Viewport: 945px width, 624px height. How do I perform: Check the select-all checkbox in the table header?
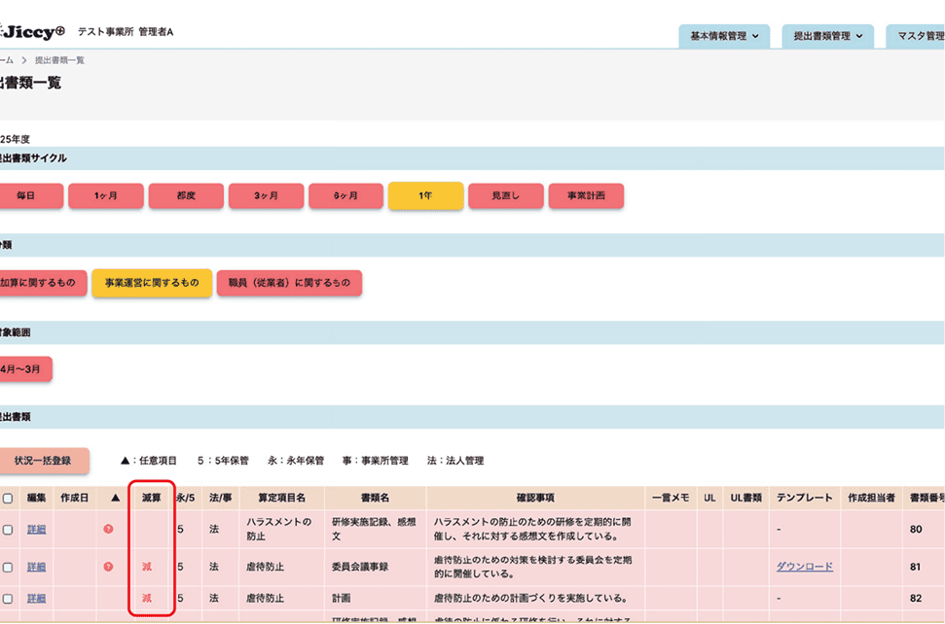[8, 497]
